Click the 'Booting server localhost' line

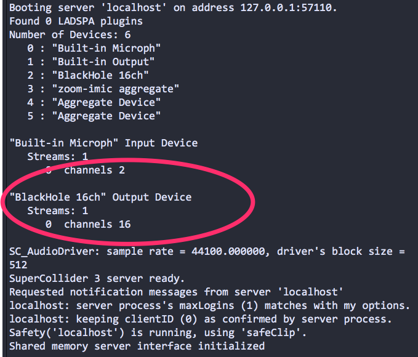173,7
